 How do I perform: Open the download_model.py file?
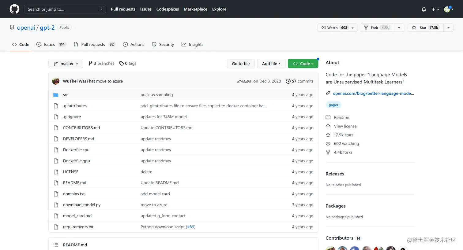click(x=82, y=205)
